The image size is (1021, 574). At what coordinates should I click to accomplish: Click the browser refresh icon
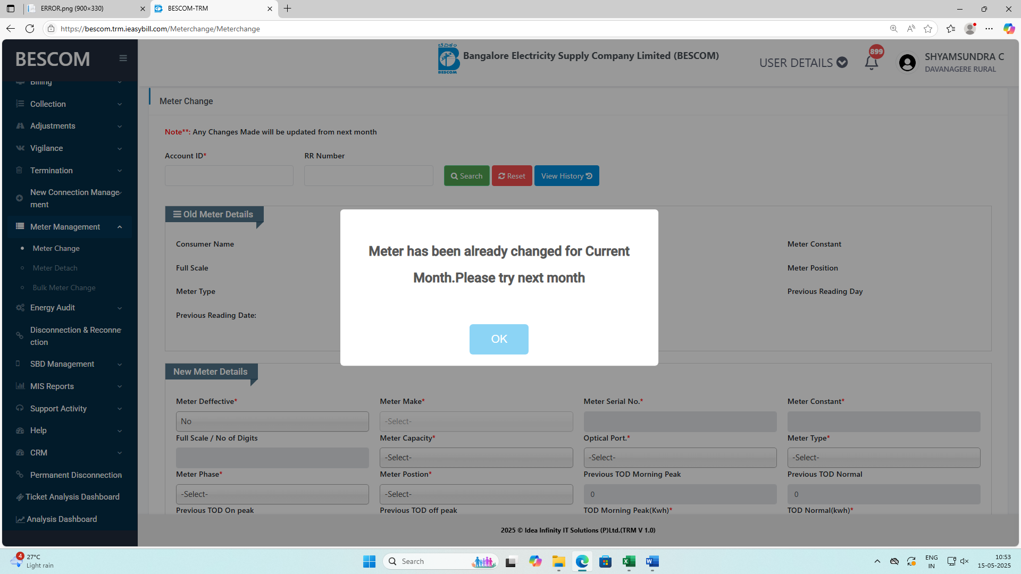coord(30,29)
